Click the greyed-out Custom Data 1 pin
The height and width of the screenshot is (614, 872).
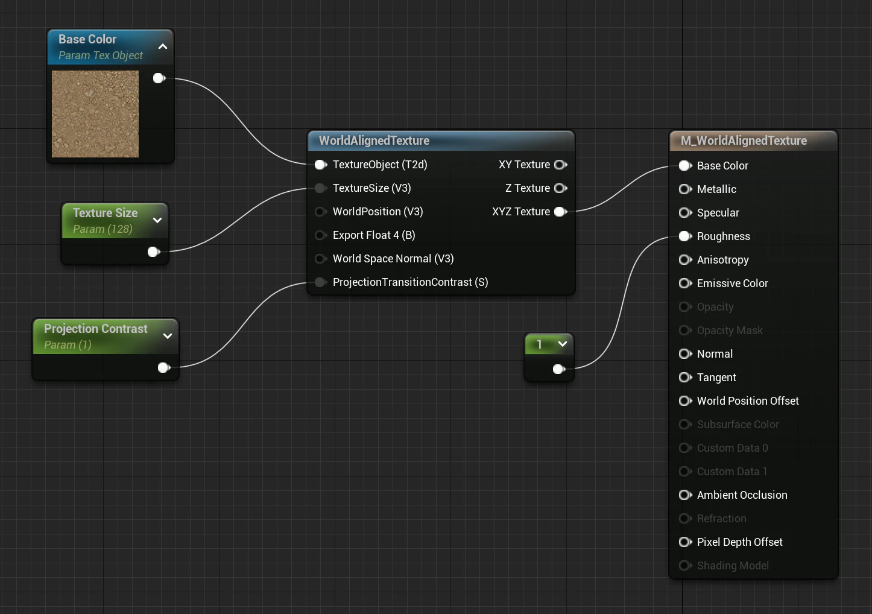click(685, 472)
